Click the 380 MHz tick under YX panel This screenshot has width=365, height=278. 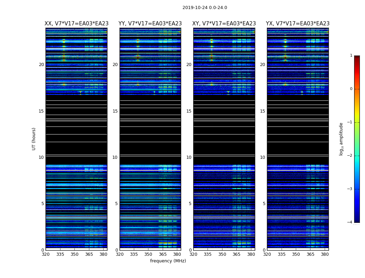tap(325, 254)
